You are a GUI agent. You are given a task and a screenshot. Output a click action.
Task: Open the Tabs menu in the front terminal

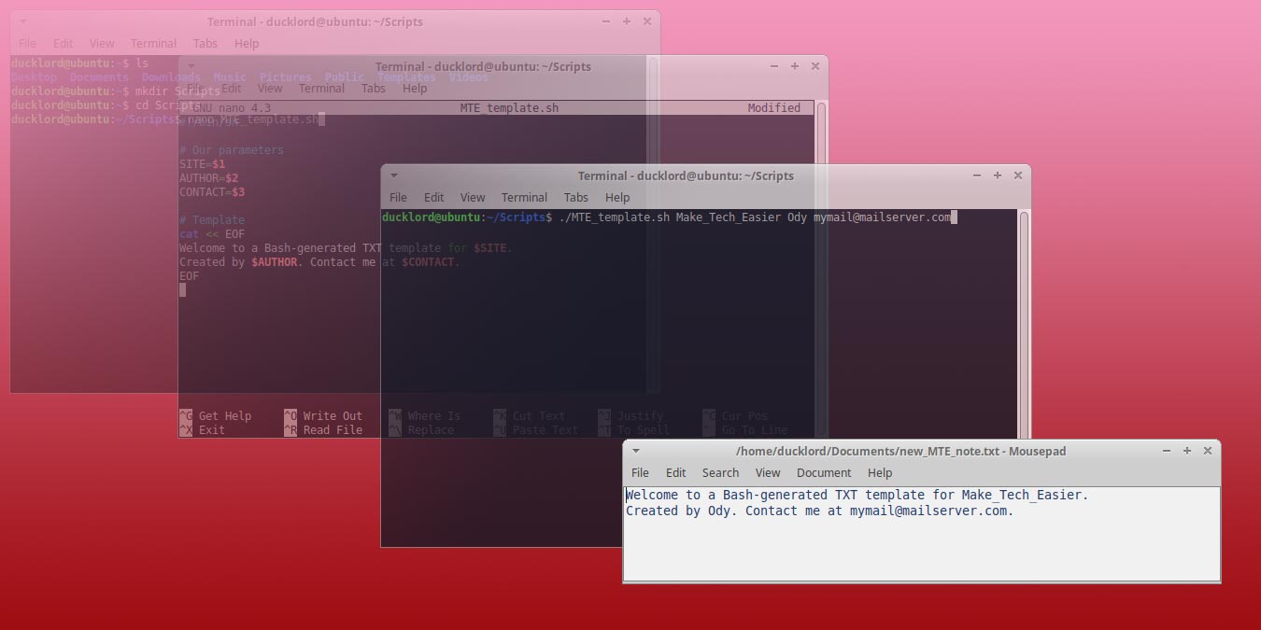point(575,197)
